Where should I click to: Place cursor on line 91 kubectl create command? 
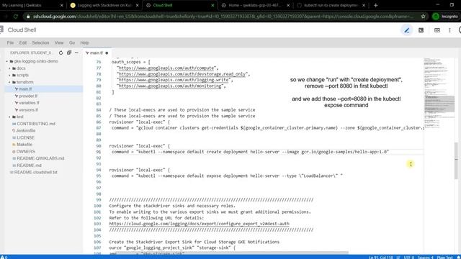pyautogui.click(x=250, y=152)
